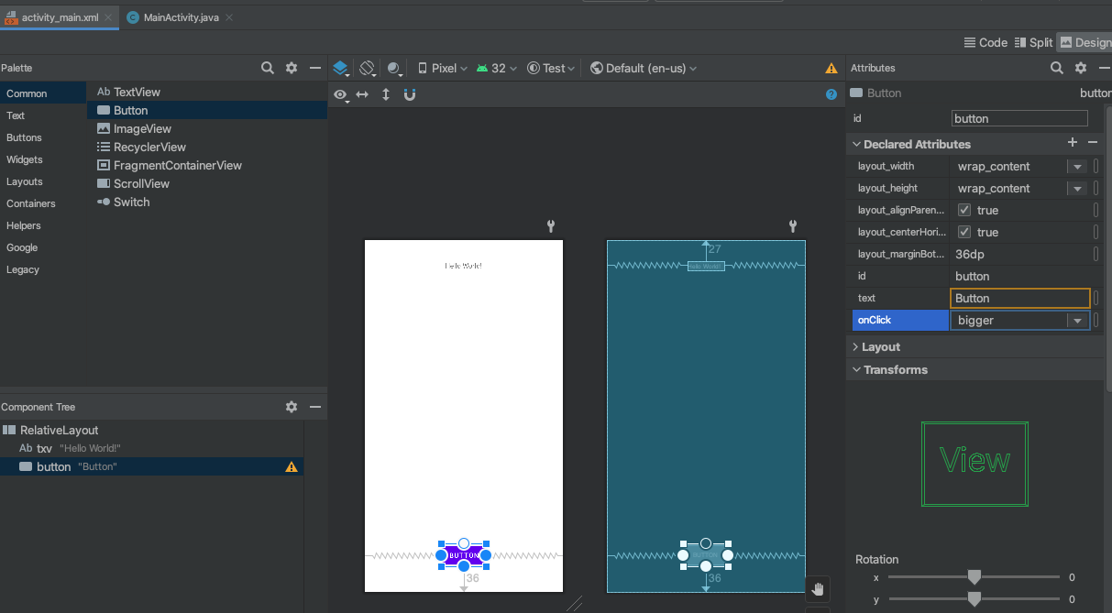Add declared attribute with plus icon

coord(1073,143)
